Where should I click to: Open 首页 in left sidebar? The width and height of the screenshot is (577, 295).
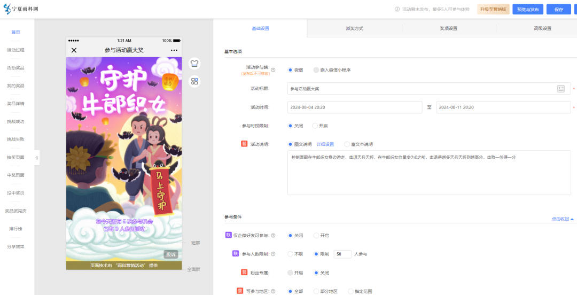(x=16, y=32)
